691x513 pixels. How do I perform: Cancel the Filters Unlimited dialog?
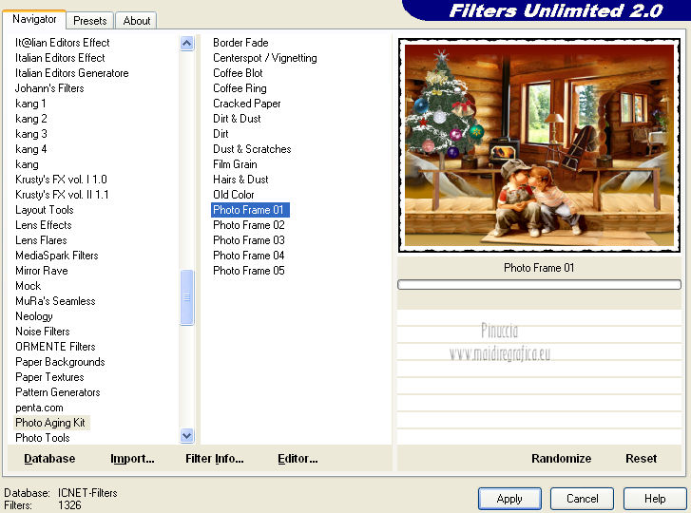click(x=582, y=499)
